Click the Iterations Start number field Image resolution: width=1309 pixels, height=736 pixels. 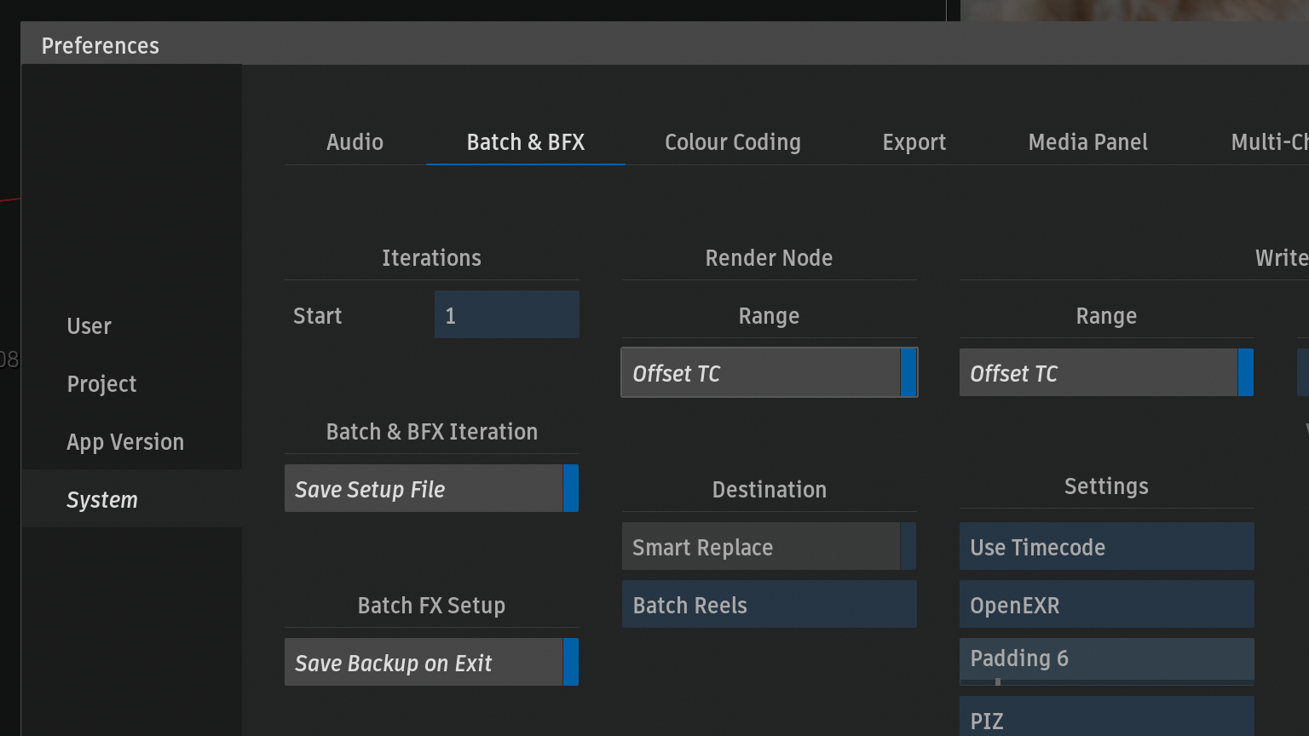(506, 315)
